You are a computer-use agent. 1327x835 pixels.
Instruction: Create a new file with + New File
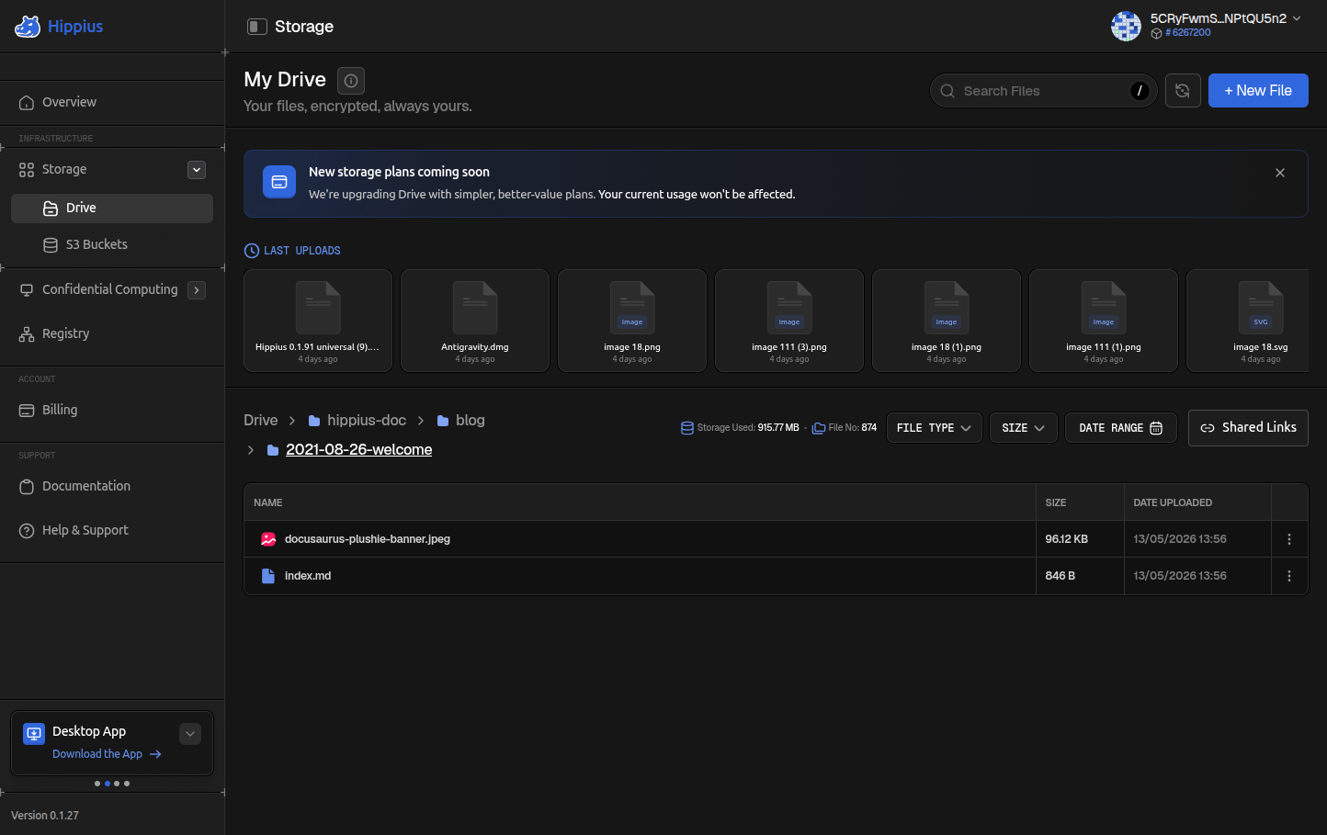point(1258,90)
